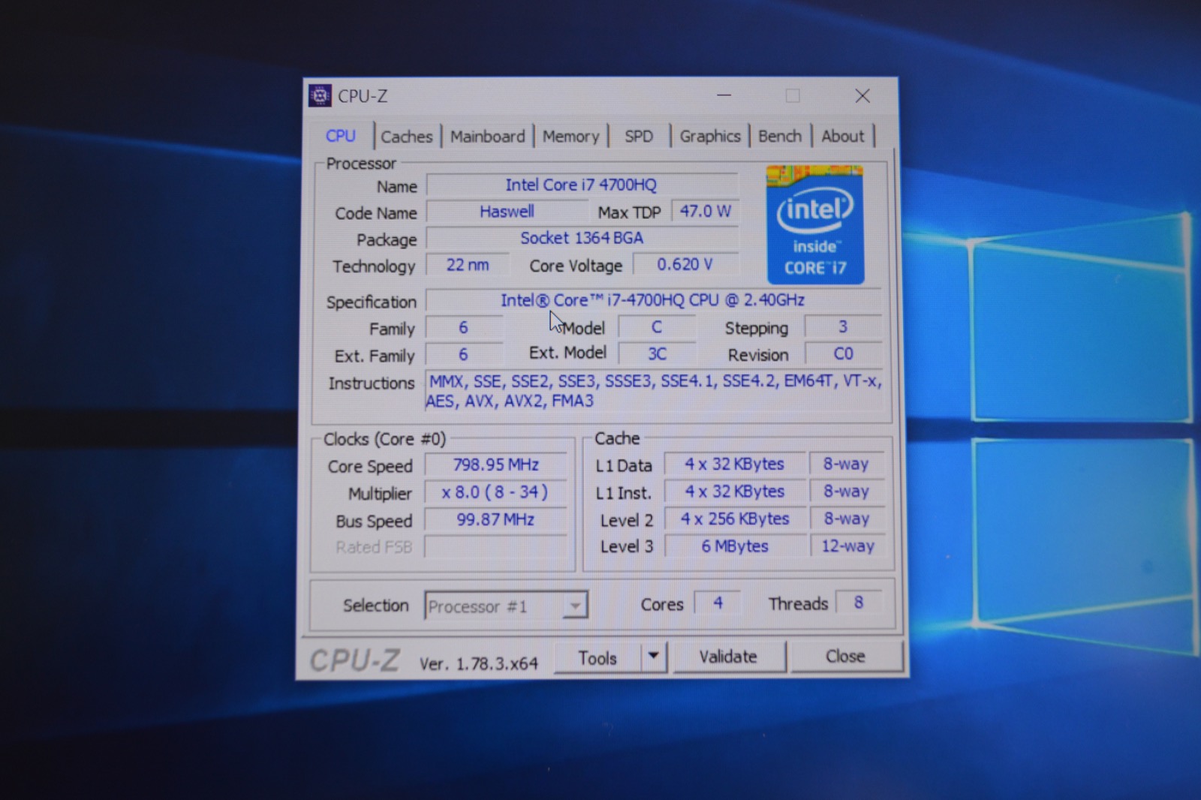Click the empty Rated FSB field

(495, 546)
